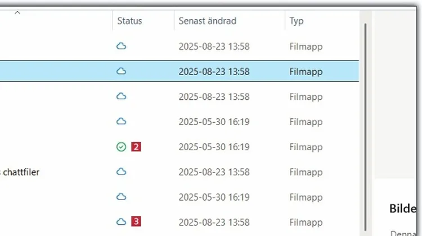422x236 pixels.
Task: Click the date in the highlighted row
Action: (214, 72)
